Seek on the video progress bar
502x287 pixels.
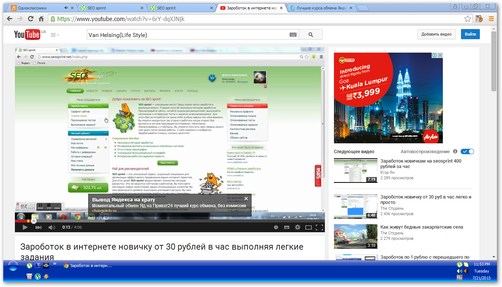[x=170, y=221]
